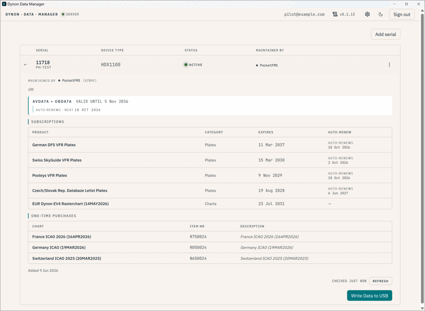
Task: Click the Add serial button
Action: click(x=386, y=34)
